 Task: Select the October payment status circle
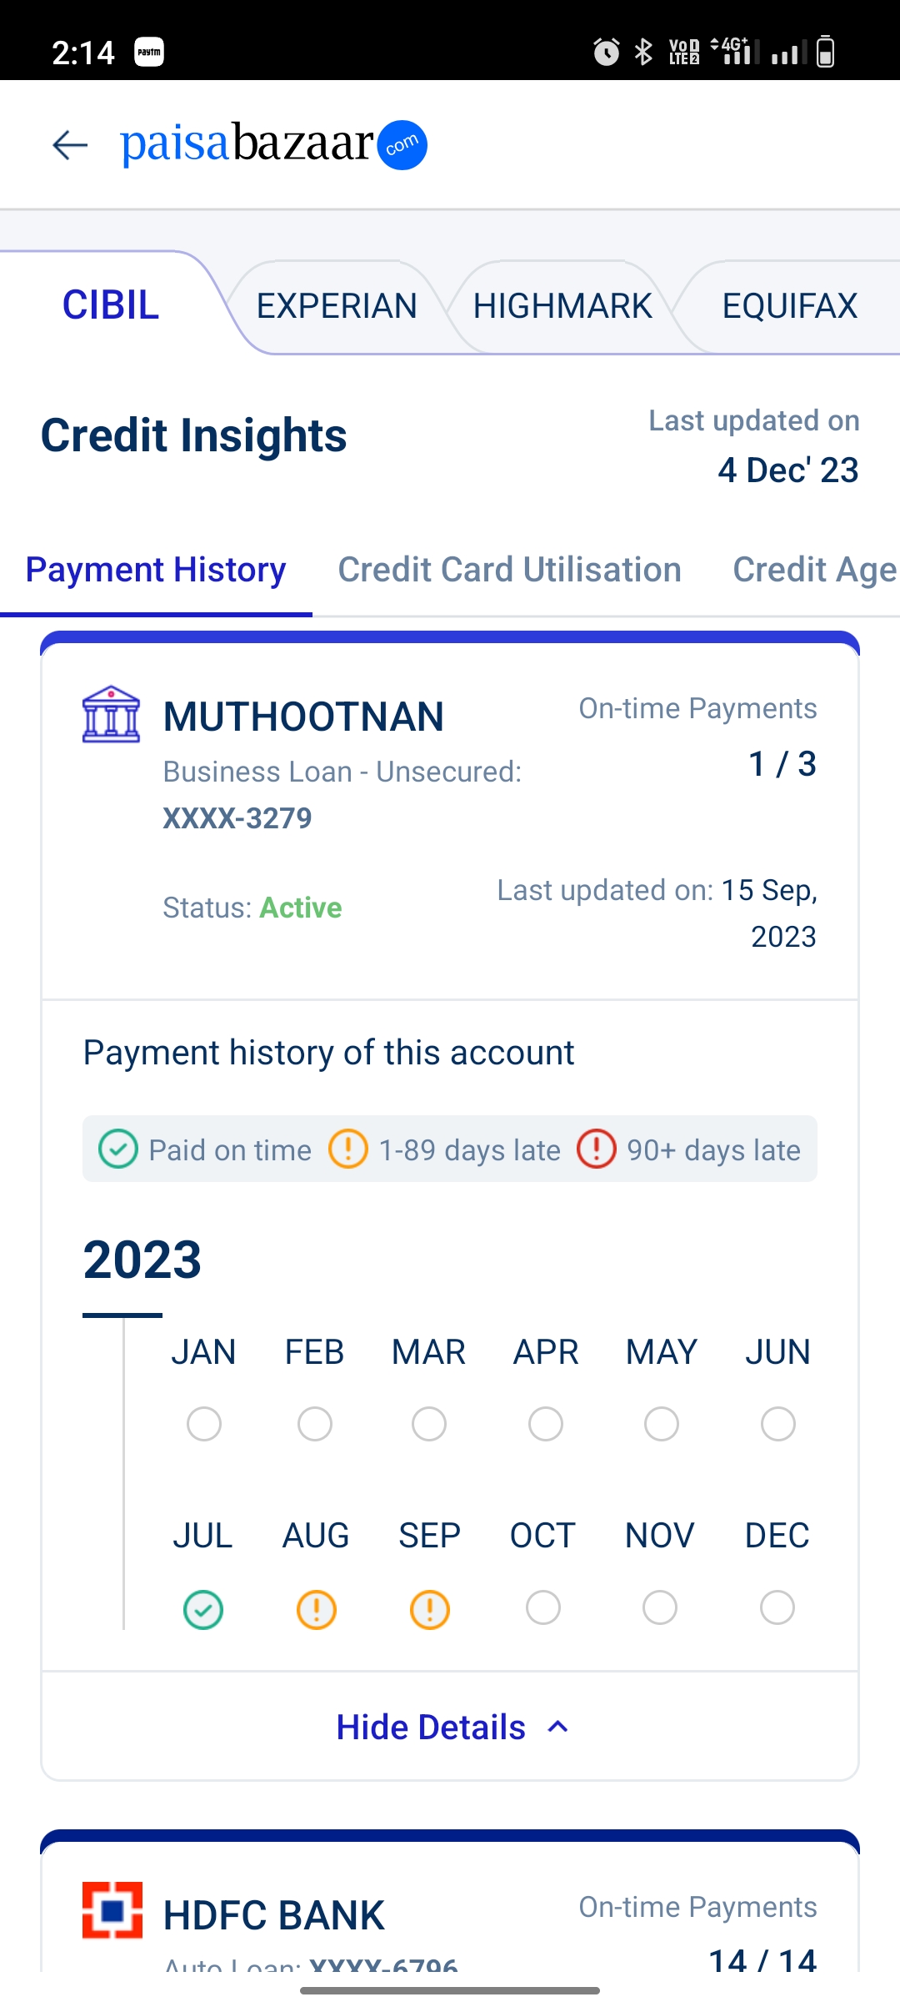[543, 1607]
